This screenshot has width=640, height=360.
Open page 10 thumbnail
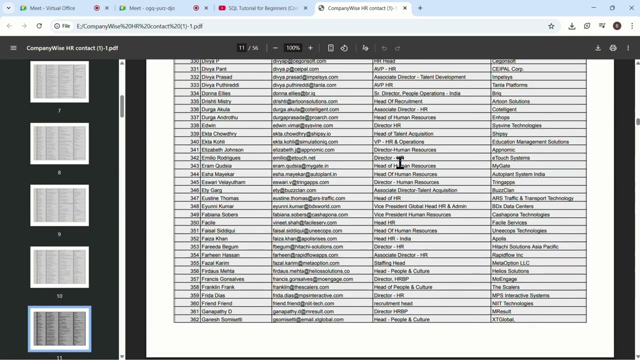tap(59, 267)
